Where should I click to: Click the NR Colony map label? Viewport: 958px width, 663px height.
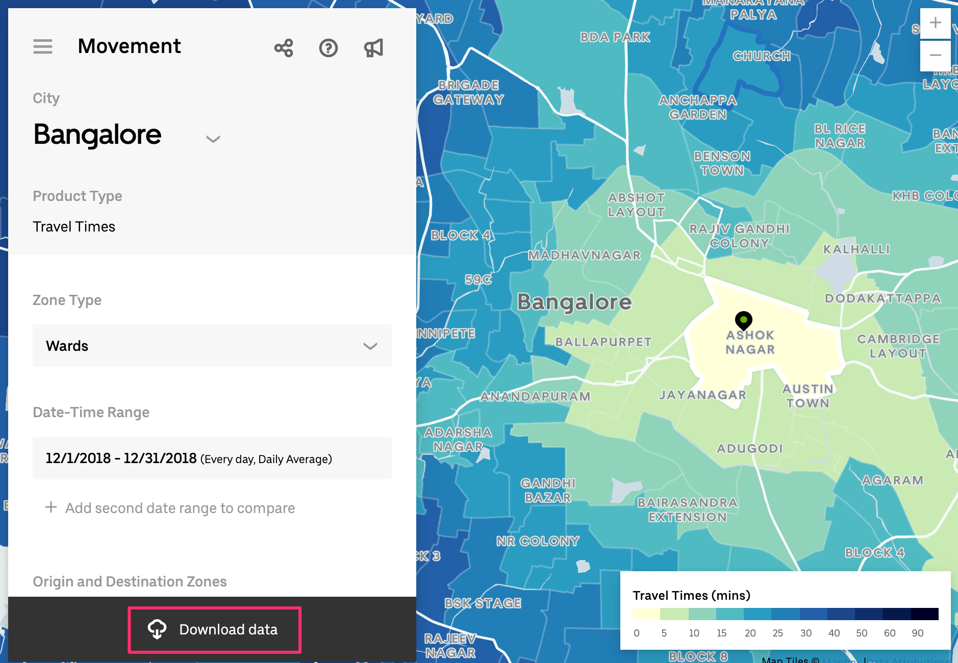[x=538, y=541]
